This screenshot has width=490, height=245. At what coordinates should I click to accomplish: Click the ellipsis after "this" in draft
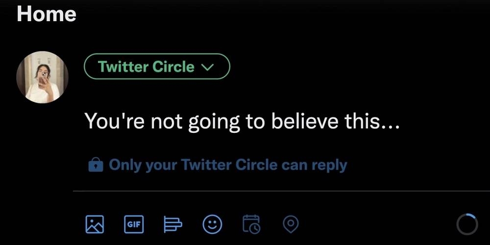point(391,123)
